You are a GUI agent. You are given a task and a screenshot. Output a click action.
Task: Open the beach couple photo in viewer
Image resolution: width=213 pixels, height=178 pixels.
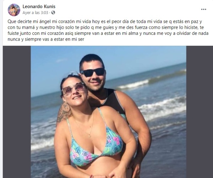coord(108,112)
